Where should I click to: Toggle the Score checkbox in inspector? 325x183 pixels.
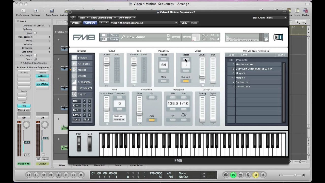[x=35, y=59]
